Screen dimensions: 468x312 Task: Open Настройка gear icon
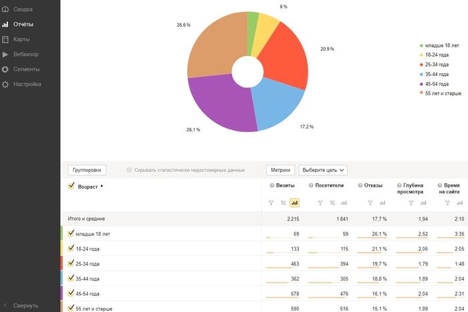pos(5,84)
